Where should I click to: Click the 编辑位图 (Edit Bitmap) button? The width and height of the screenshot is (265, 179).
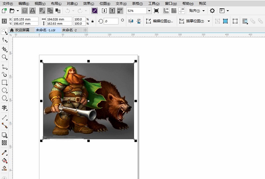[160, 21]
